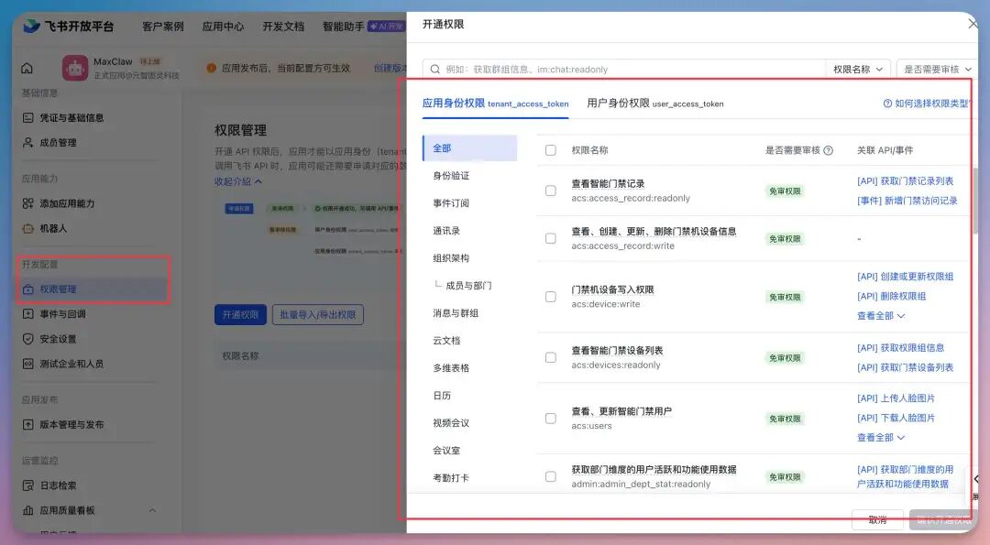The height and width of the screenshot is (545, 990).
Task: Select the 安全设置 shield icon
Action: click(x=27, y=339)
